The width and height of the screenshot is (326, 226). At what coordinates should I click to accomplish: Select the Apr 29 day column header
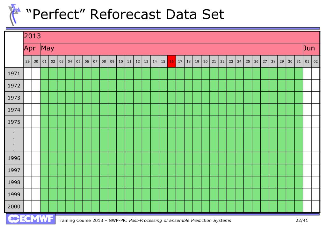[x=27, y=61]
